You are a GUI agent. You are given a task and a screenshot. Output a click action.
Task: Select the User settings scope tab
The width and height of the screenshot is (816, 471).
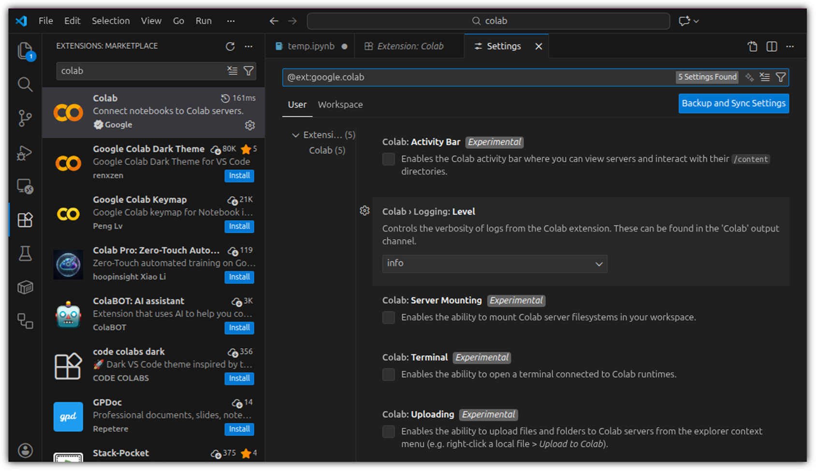click(297, 105)
